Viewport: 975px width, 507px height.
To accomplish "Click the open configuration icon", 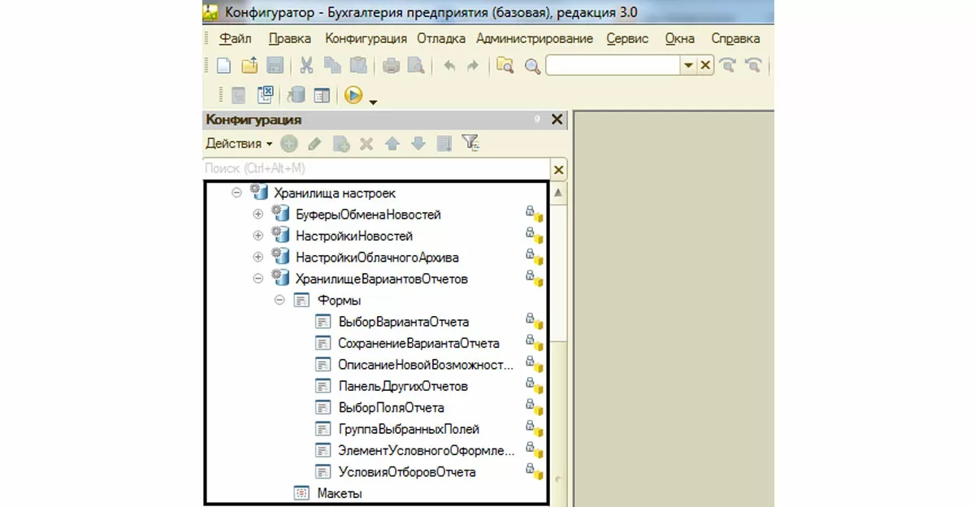I will 238,95.
